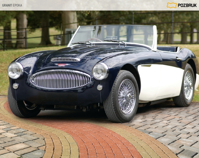The width and height of the screenshot is (199, 158).
Task: Click the car's right round headlight
Action: [100, 71]
